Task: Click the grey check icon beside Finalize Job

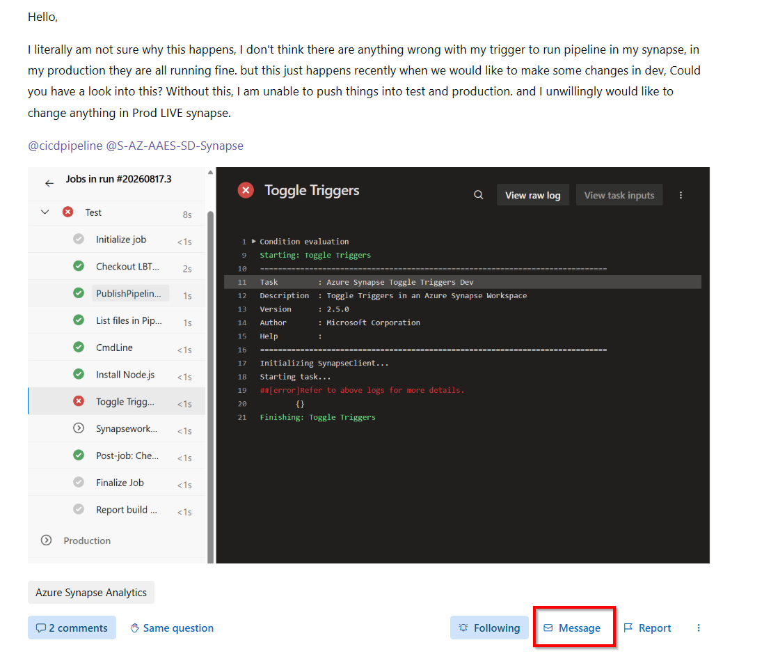Action: pos(79,483)
